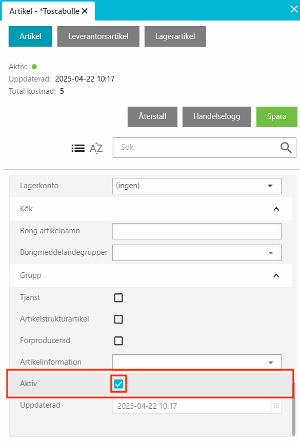Open calendar grid icon beside Uppdaterad

tap(276, 406)
